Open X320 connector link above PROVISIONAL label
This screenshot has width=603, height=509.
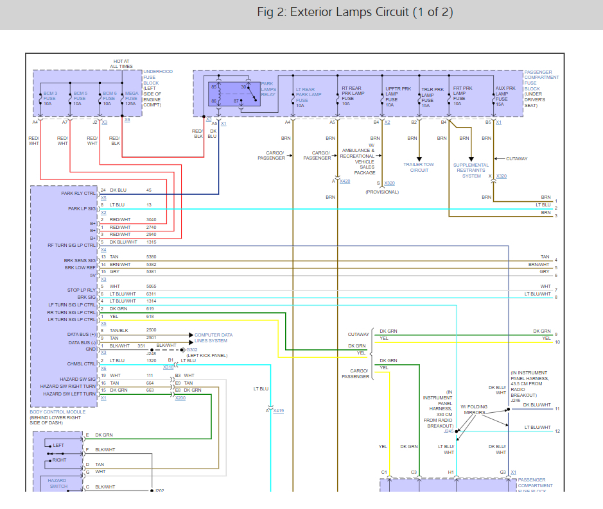point(390,183)
